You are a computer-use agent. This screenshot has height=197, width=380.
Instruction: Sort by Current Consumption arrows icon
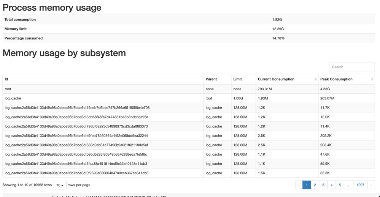316,79
